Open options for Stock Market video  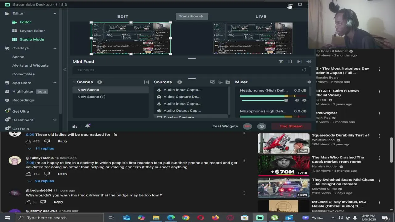pos(379,158)
